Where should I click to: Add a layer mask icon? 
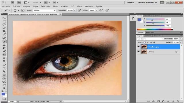[158, 101]
